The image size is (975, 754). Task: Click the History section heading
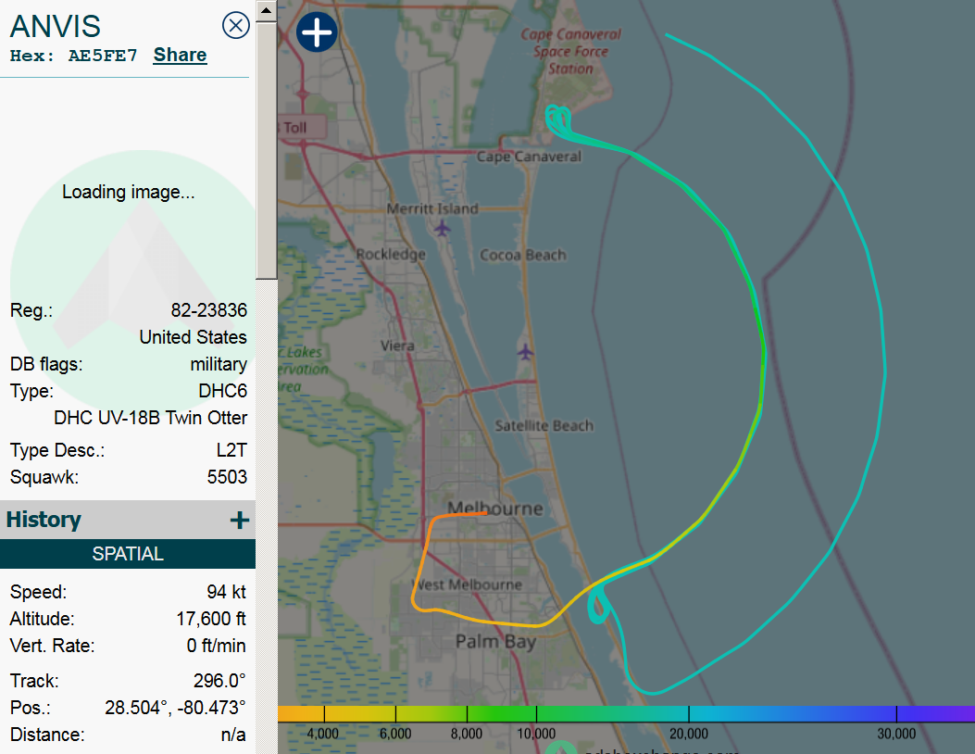pyautogui.click(x=44, y=520)
